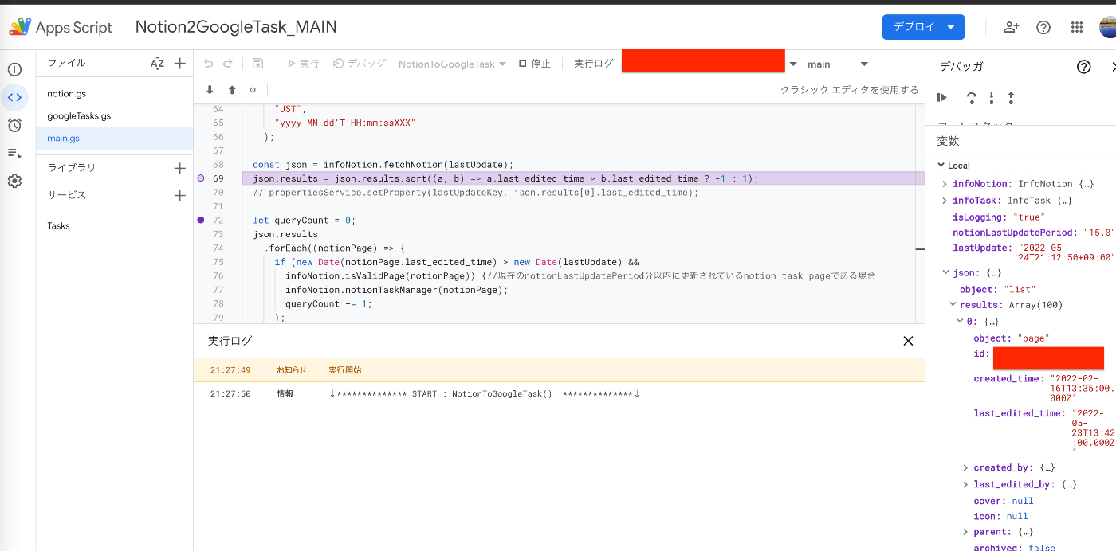Click the download arrow icon below toolbar

pyautogui.click(x=210, y=90)
